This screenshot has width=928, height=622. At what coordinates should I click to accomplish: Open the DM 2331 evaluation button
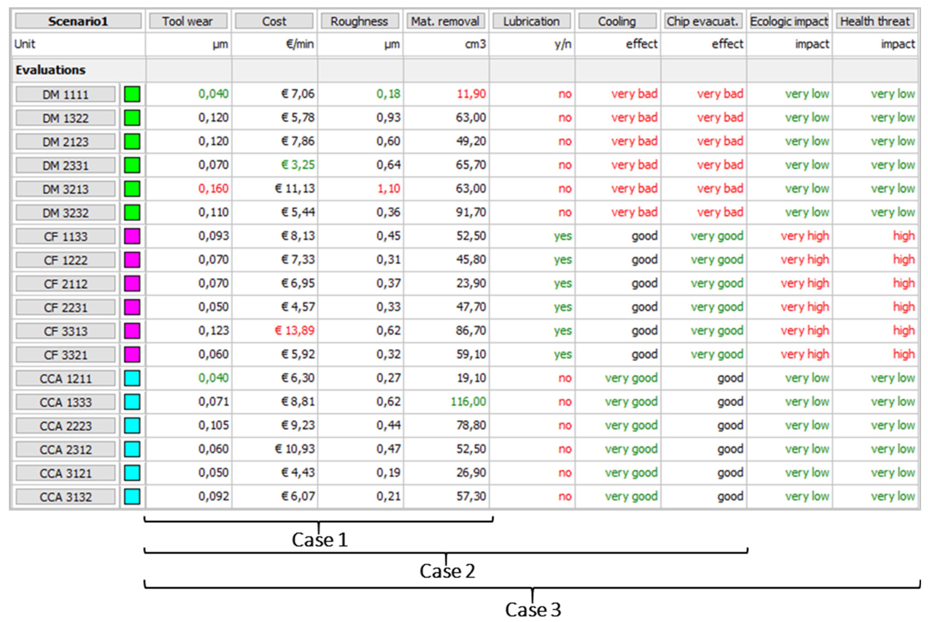pos(66,165)
